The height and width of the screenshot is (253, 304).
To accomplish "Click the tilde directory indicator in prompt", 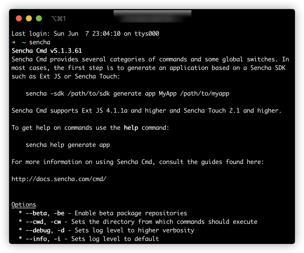I will point(24,43).
